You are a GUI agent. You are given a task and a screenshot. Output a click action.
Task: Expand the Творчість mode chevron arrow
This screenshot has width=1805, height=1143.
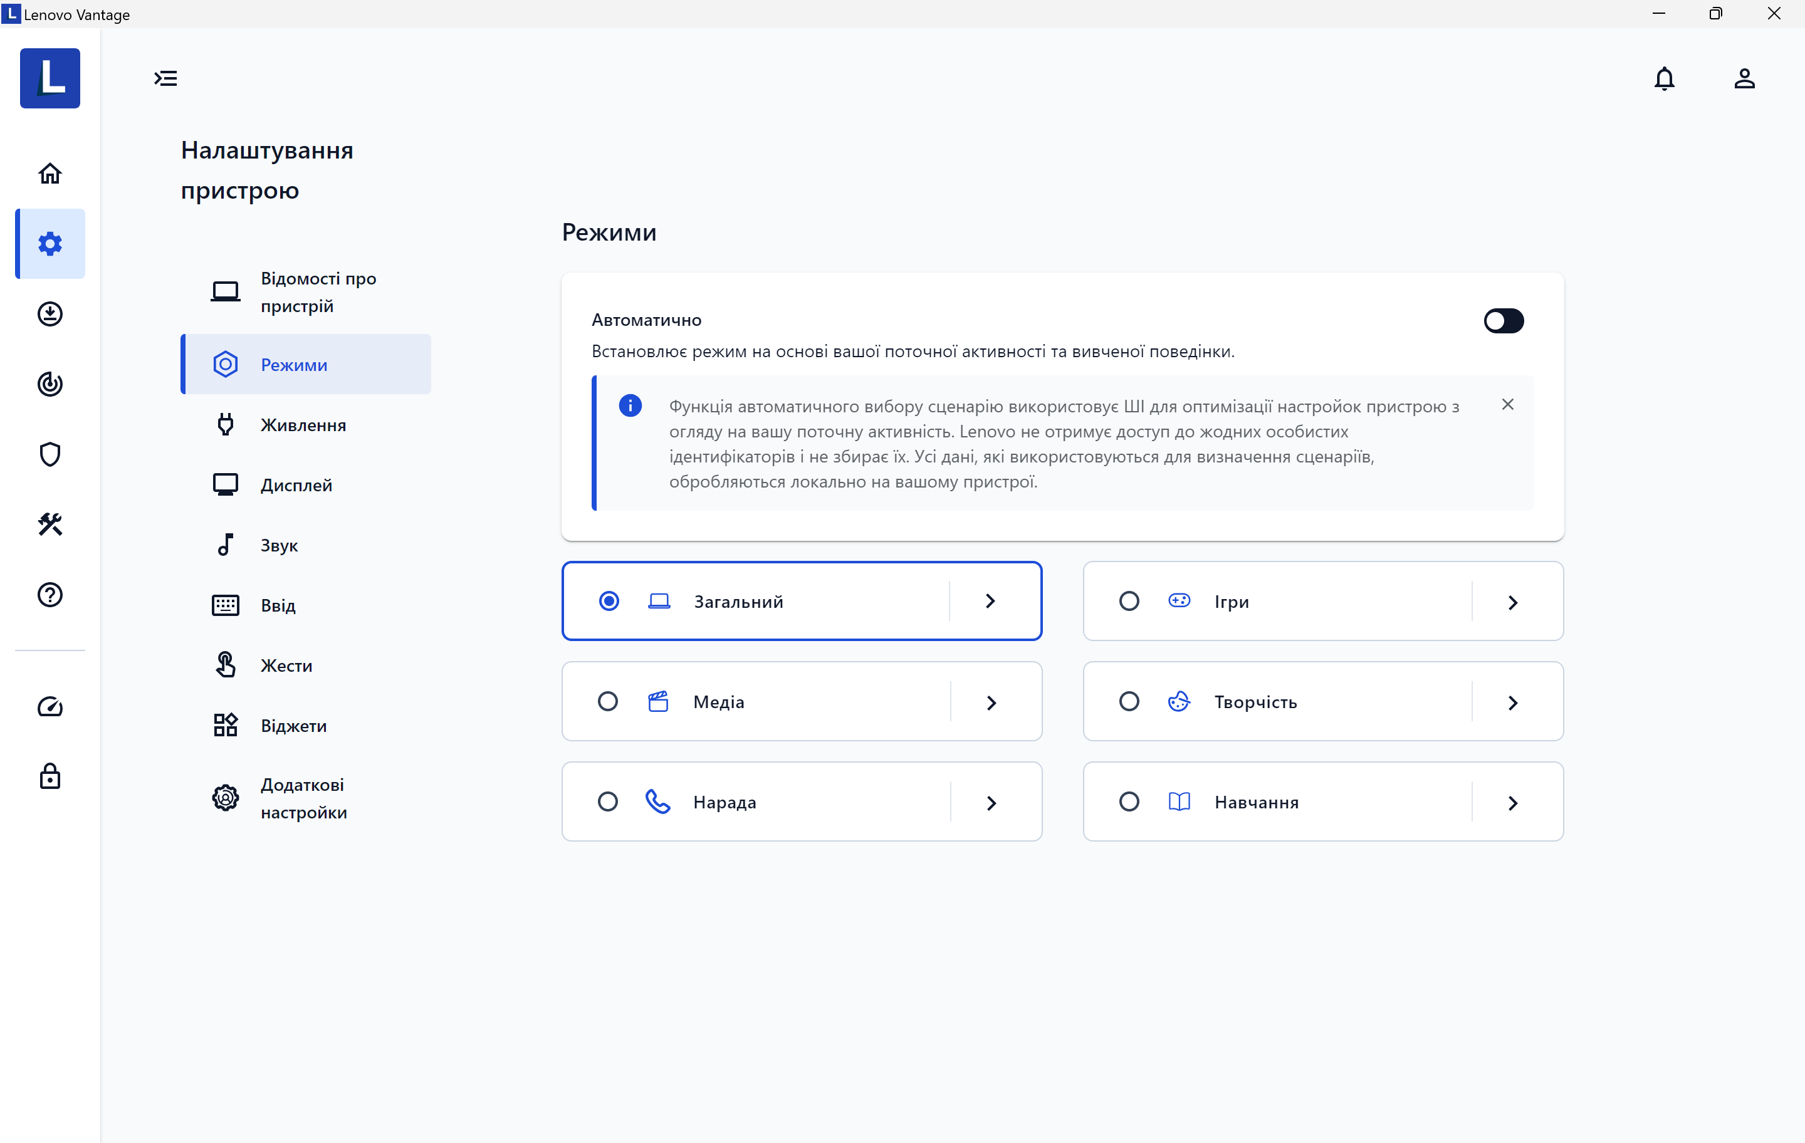pyautogui.click(x=1513, y=703)
